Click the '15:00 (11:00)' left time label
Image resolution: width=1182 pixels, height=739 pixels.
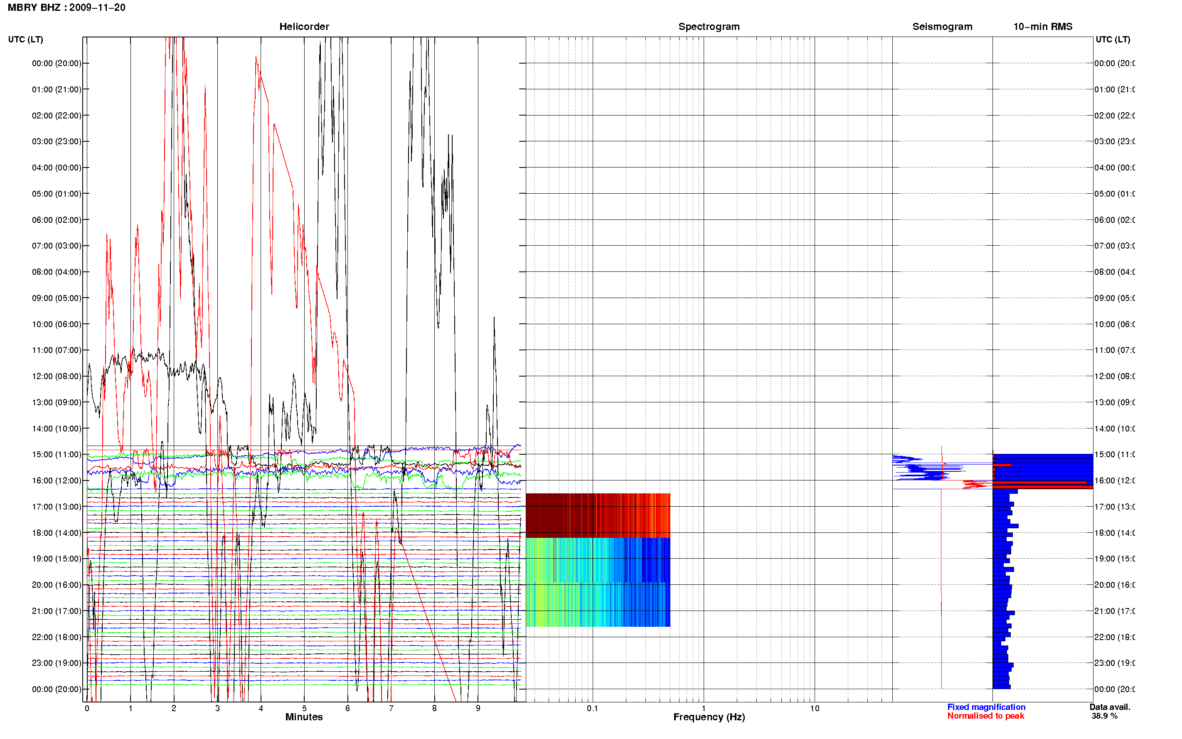57,454
